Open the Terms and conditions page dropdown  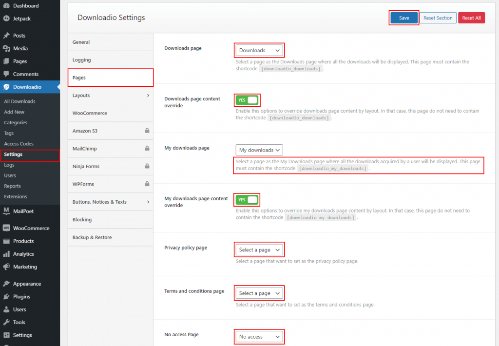[259, 293]
